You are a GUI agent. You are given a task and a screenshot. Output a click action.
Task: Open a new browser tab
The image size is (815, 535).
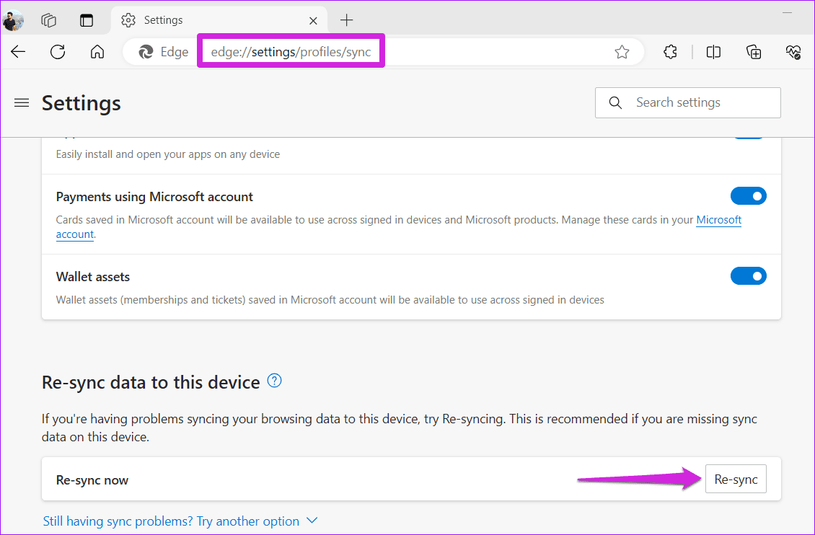point(346,19)
